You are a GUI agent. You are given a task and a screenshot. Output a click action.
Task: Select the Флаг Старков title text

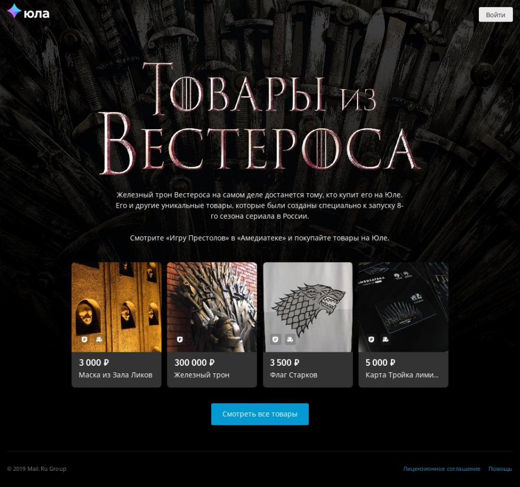(294, 375)
